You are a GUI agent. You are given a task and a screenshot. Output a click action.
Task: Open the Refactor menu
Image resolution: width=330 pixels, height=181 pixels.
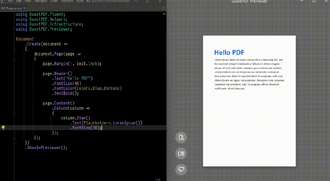tap(67, 1)
